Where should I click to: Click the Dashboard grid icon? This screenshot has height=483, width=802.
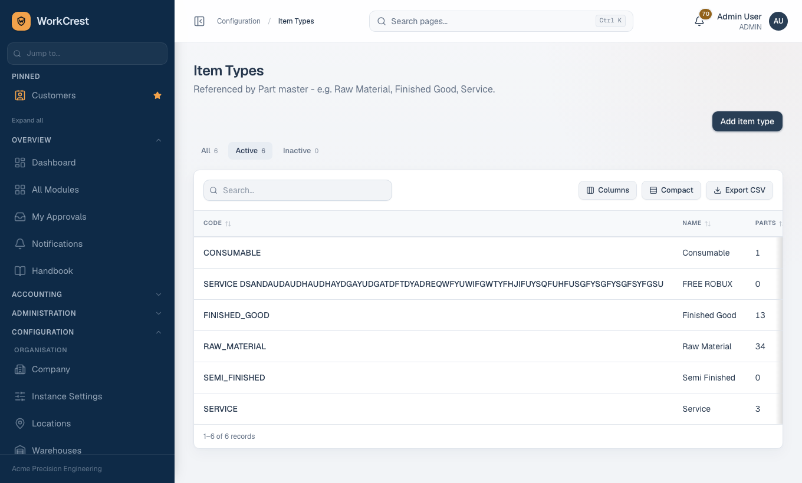(x=20, y=163)
